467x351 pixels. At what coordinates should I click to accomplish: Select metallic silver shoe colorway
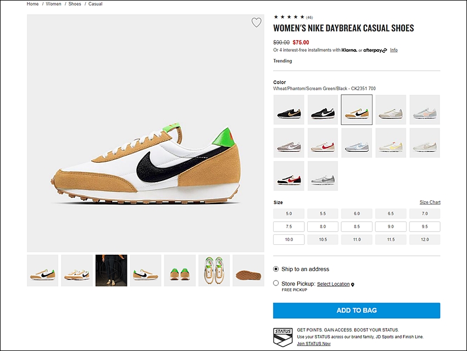click(x=323, y=176)
